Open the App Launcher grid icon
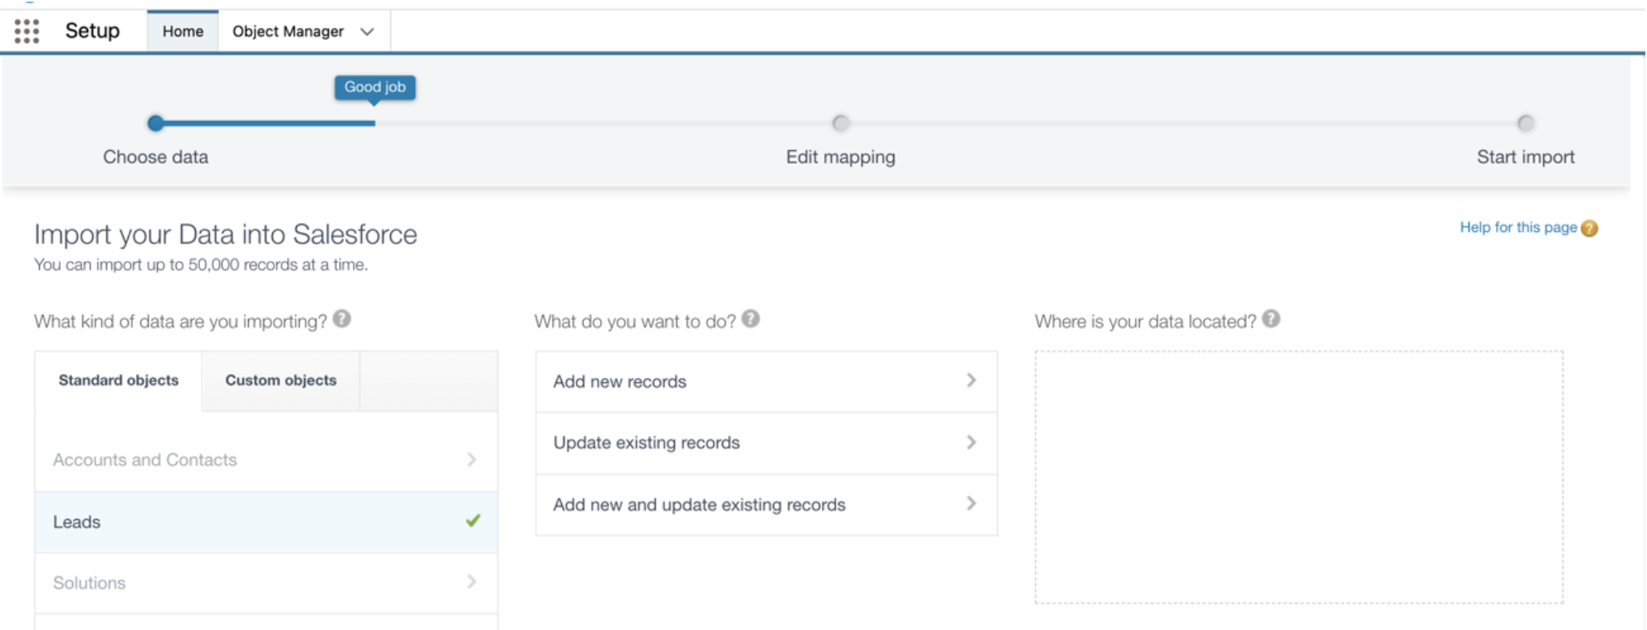The height and width of the screenshot is (630, 1647). [27, 31]
